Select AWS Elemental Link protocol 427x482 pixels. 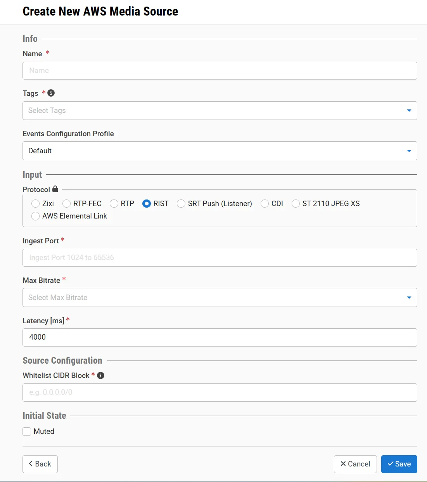(36, 216)
